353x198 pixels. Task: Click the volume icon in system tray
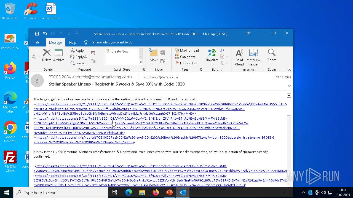[323, 193]
